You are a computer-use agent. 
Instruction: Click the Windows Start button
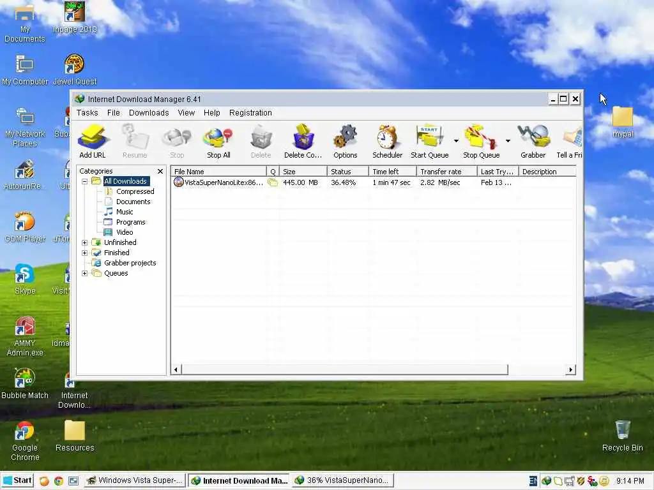pyautogui.click(x=17, y=480)
